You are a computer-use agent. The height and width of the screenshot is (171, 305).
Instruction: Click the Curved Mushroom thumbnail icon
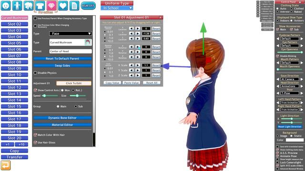pos(88,42)
